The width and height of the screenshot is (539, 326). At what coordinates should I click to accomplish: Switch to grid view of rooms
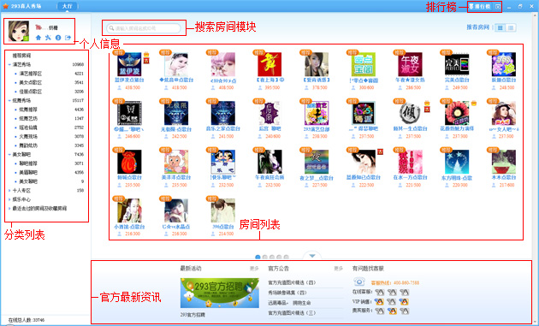pyautogui.click(x=500, y=27)
